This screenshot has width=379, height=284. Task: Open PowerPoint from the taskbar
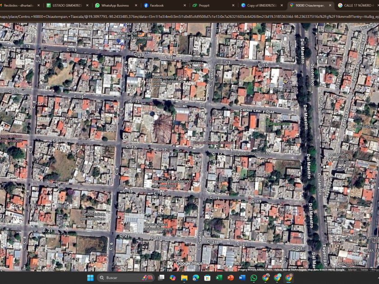231,278
